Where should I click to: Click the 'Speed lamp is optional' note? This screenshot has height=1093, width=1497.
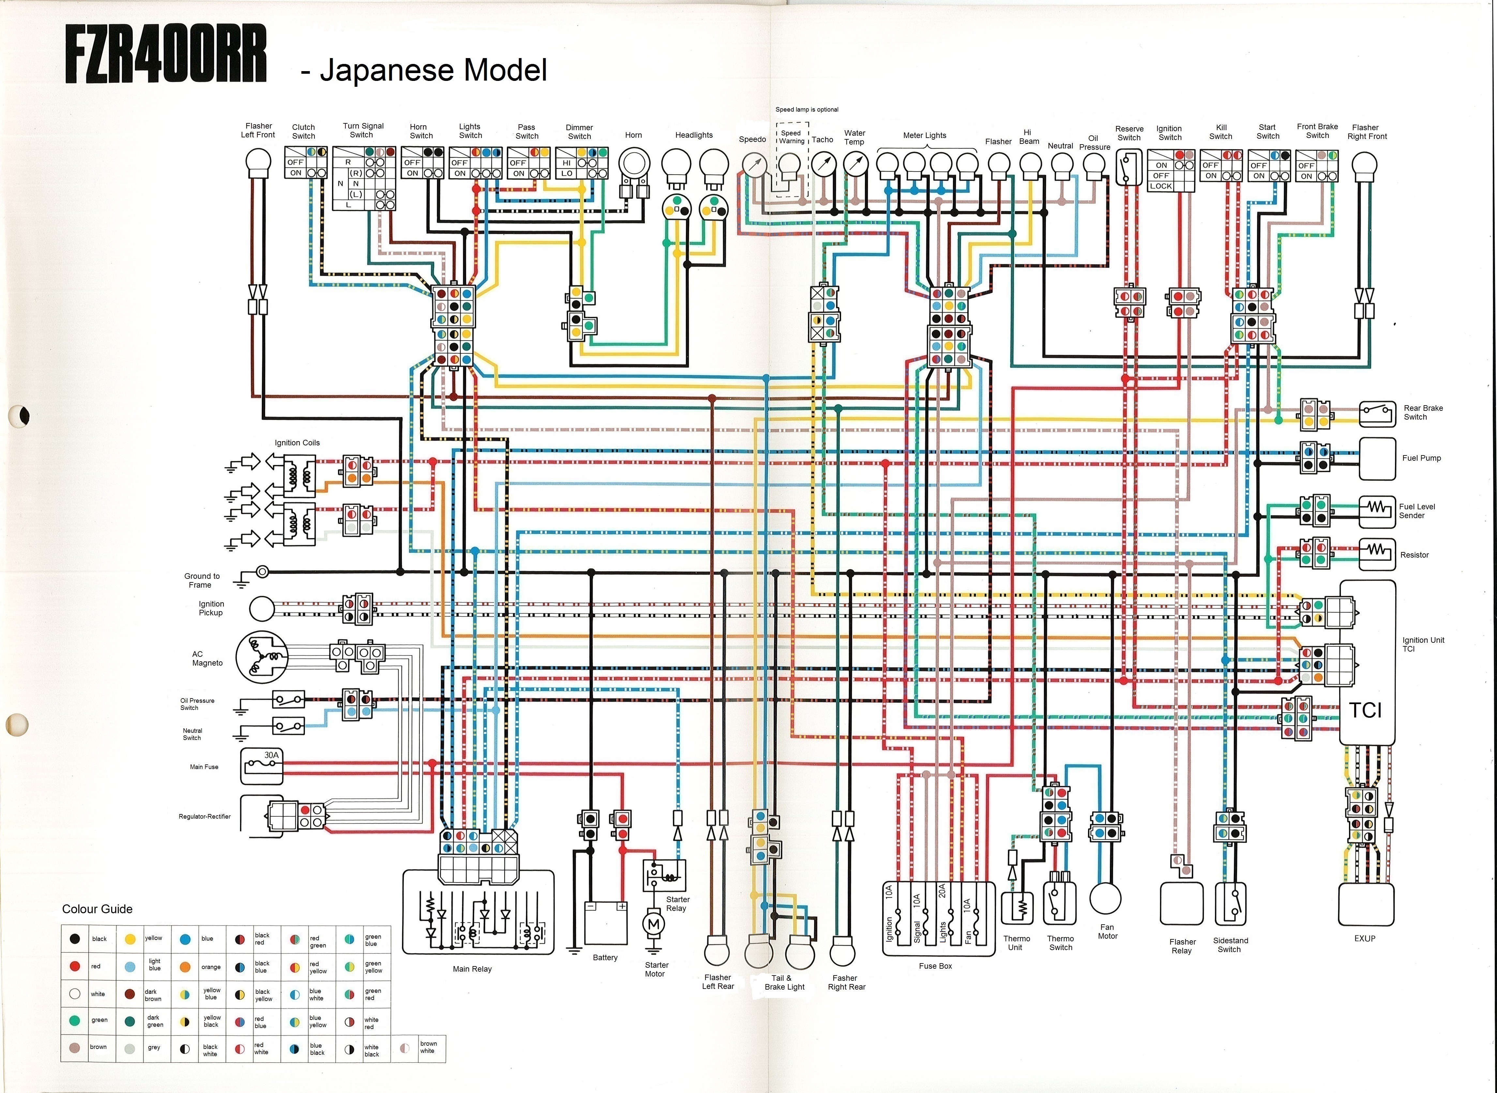click(807, 110)
